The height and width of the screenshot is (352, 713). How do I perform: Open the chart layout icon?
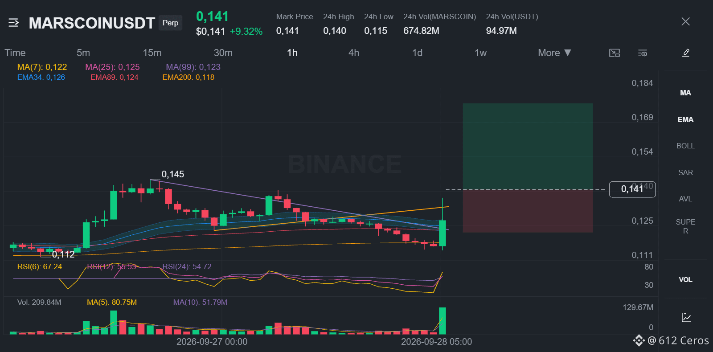click(x=615, y=53)
